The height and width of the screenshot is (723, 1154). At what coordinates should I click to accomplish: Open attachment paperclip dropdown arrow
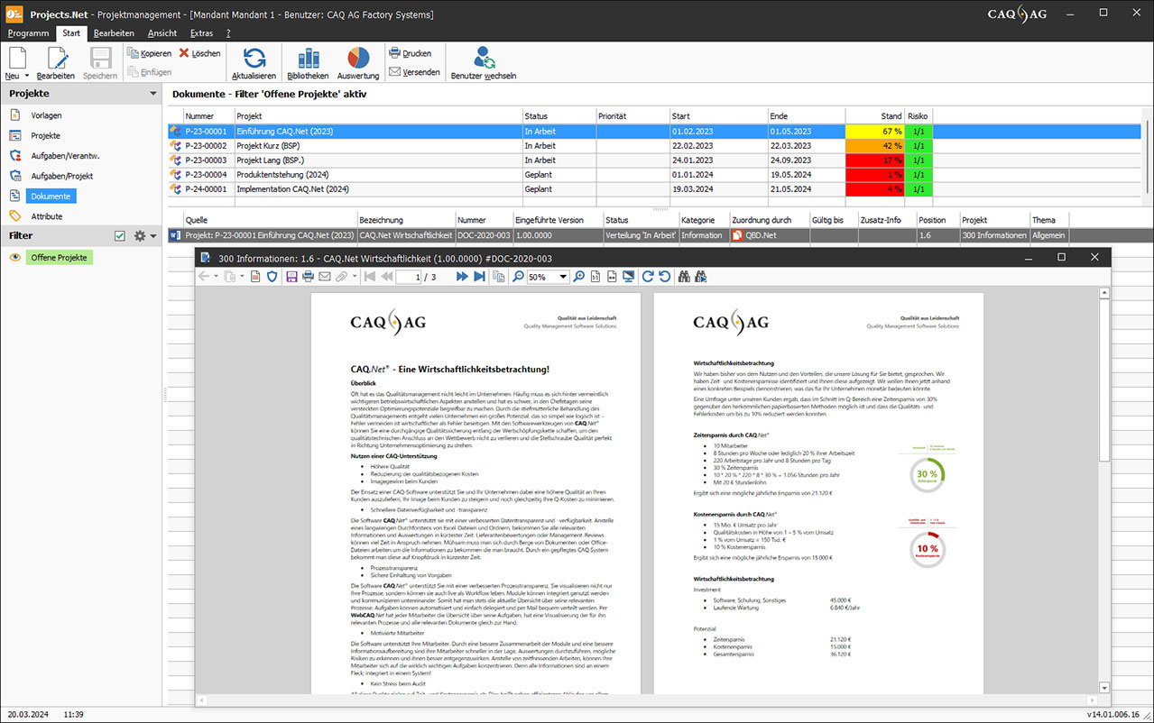coord(355,277)
